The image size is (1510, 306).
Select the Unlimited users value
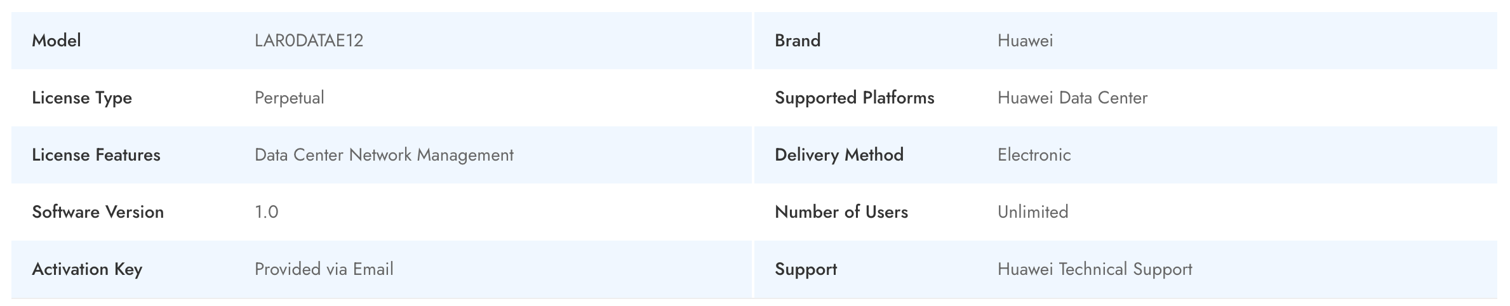1032,212
